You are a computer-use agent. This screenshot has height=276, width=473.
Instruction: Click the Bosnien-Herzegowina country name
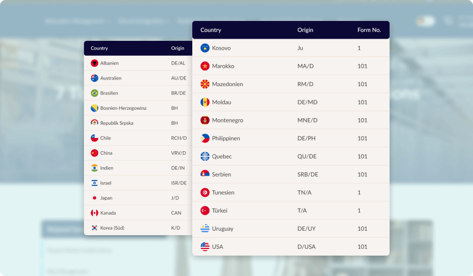pyautogui.click(x=123, y=108)
